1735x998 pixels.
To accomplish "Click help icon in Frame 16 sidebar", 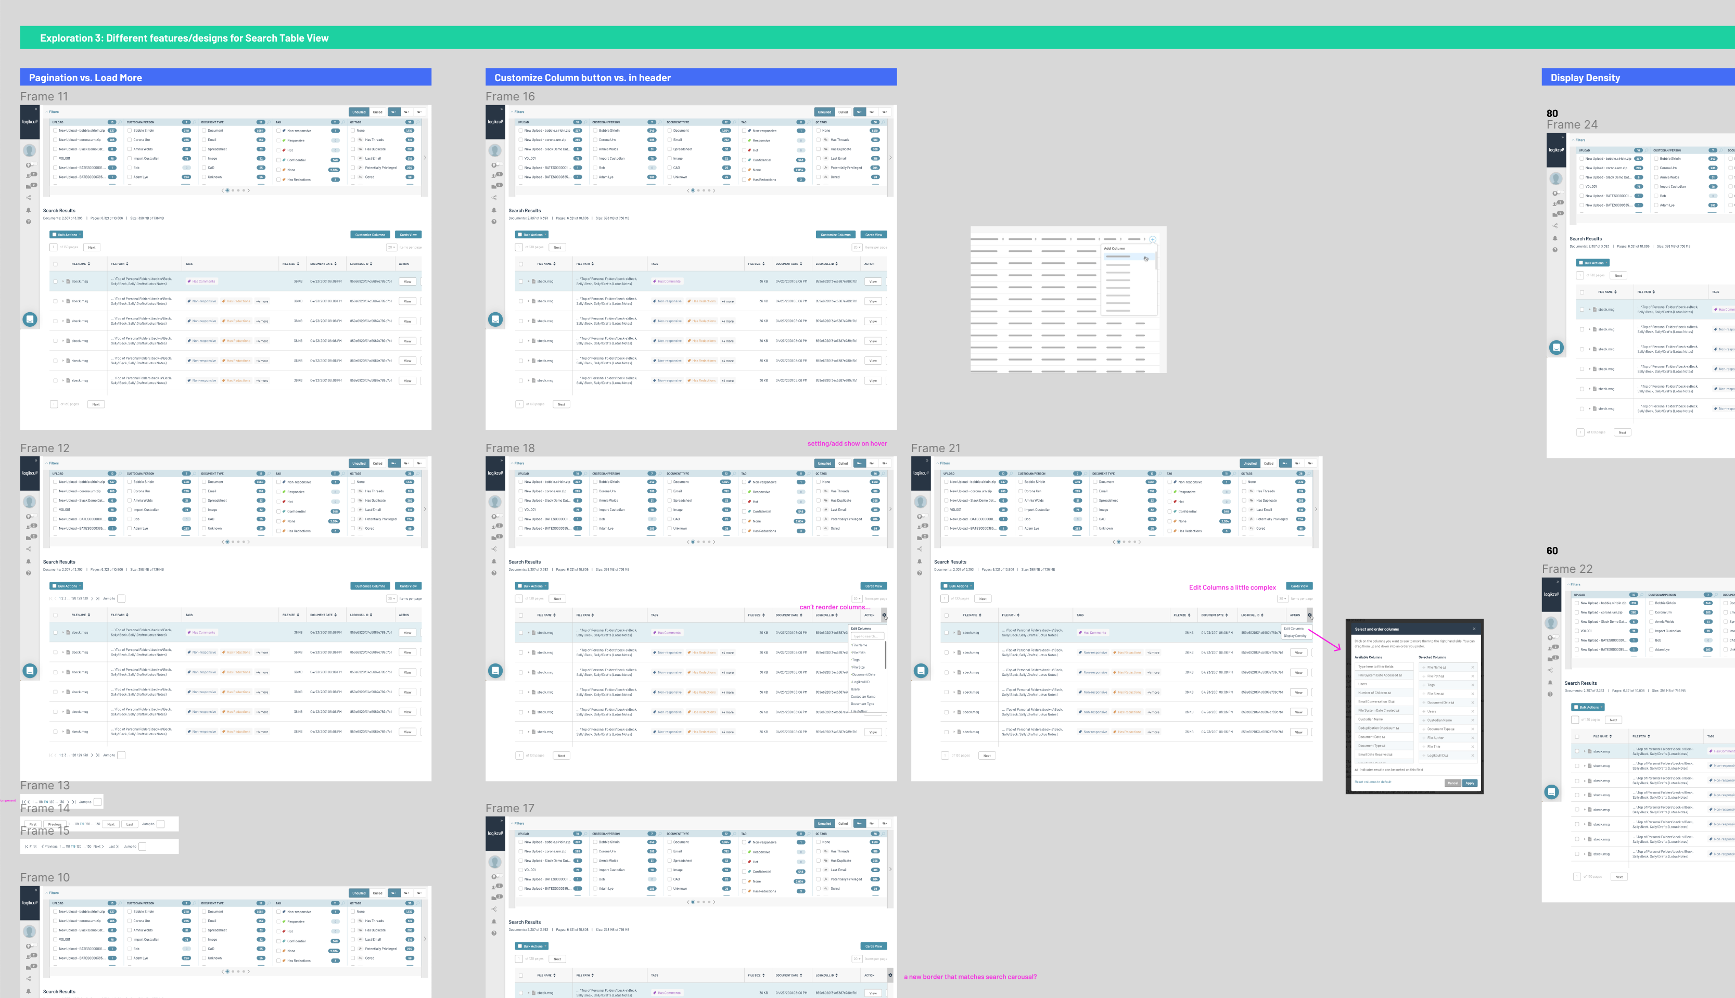I will (x=493, y=221).
